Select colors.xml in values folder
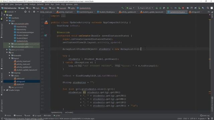This screenshot has width=214, height=120. point(20,79)
